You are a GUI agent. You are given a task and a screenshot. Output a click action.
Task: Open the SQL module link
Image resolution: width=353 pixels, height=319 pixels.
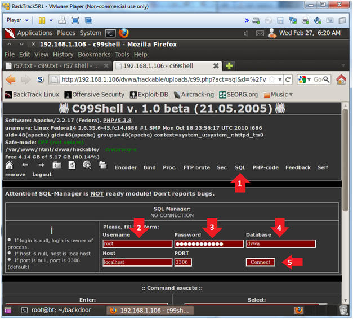coord(240,167)
